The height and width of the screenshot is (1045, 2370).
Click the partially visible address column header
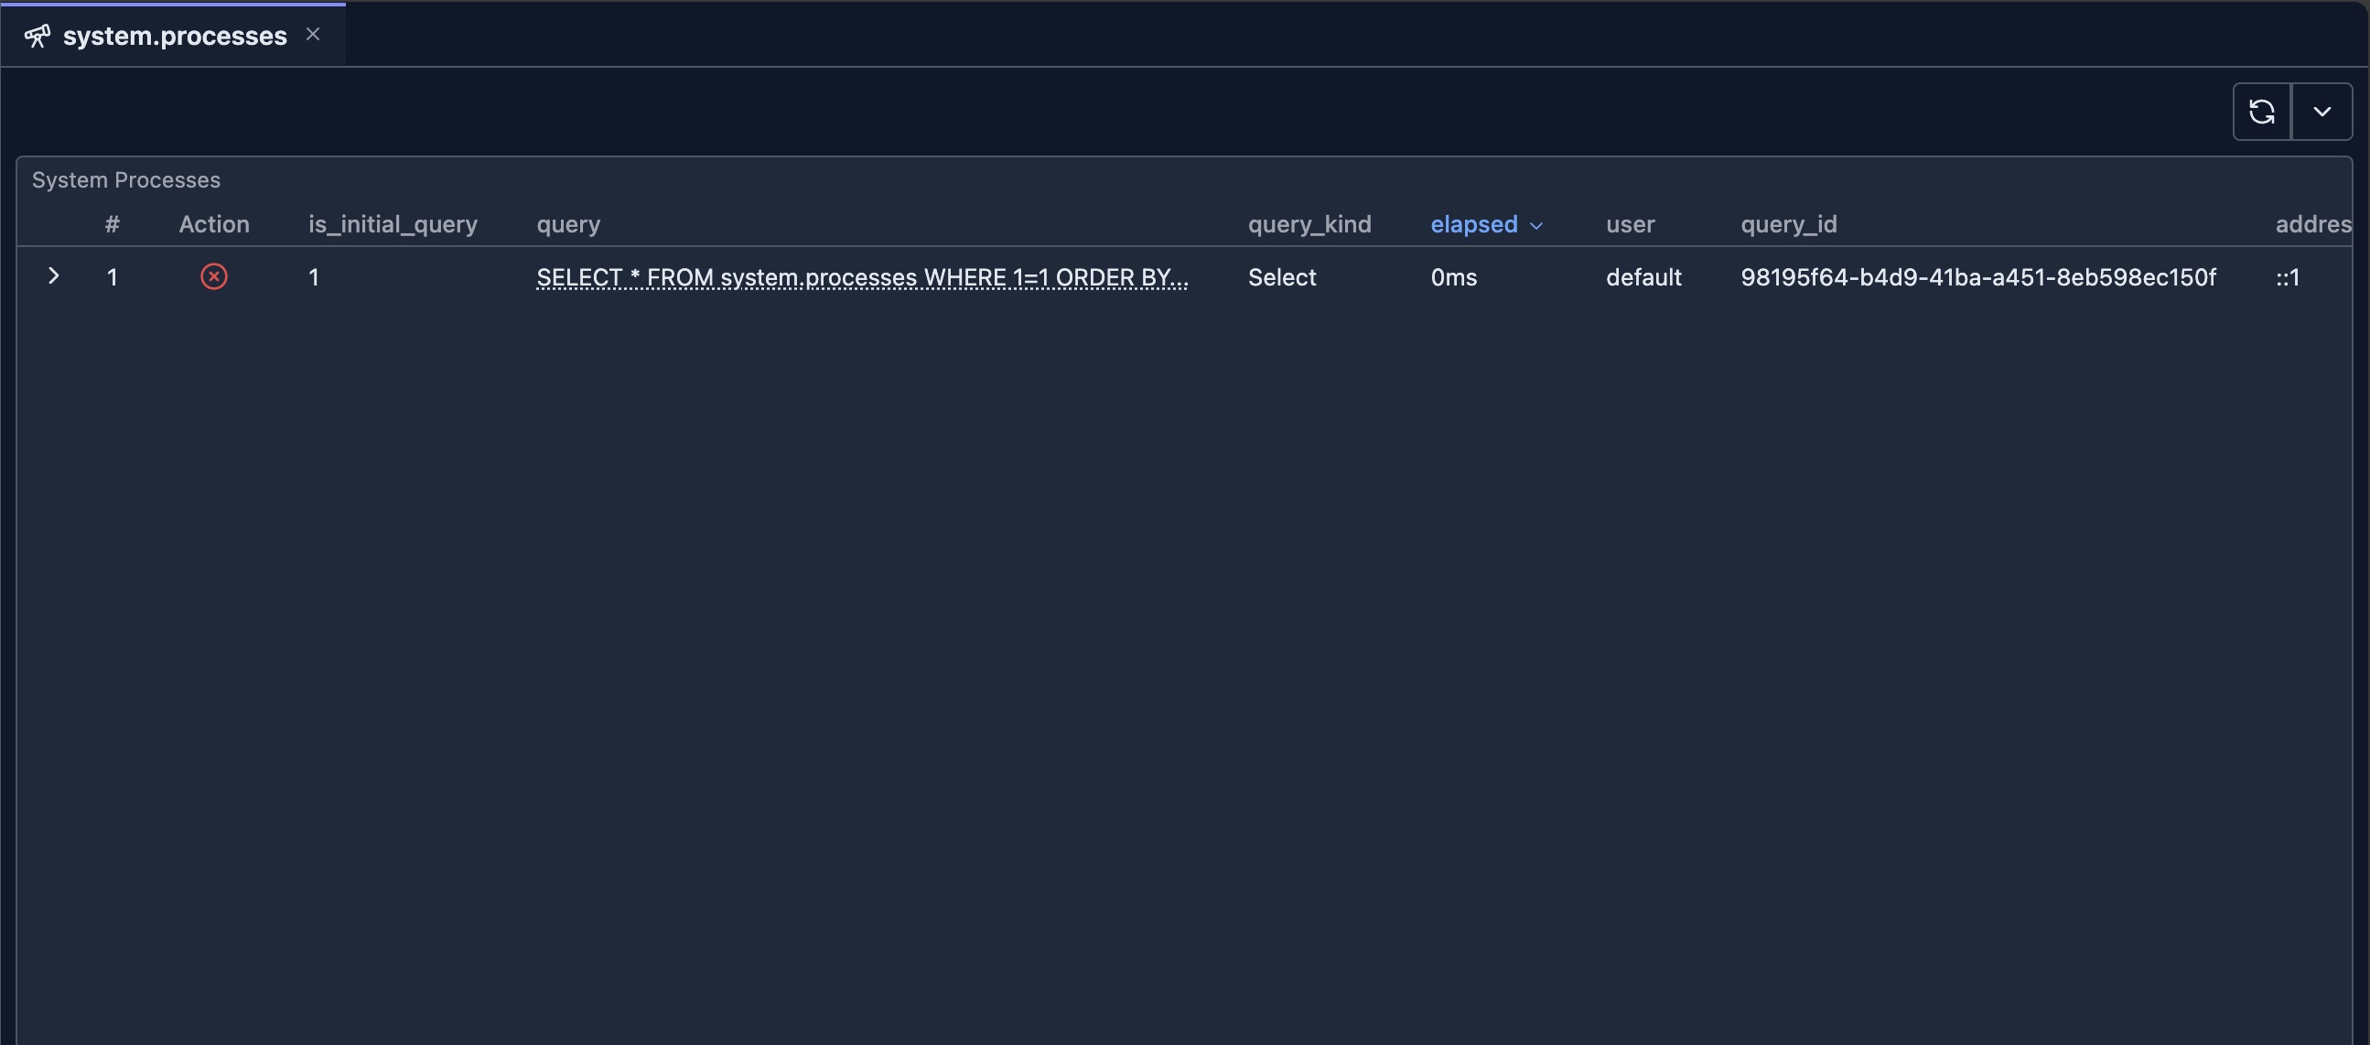coord(2311,224)
